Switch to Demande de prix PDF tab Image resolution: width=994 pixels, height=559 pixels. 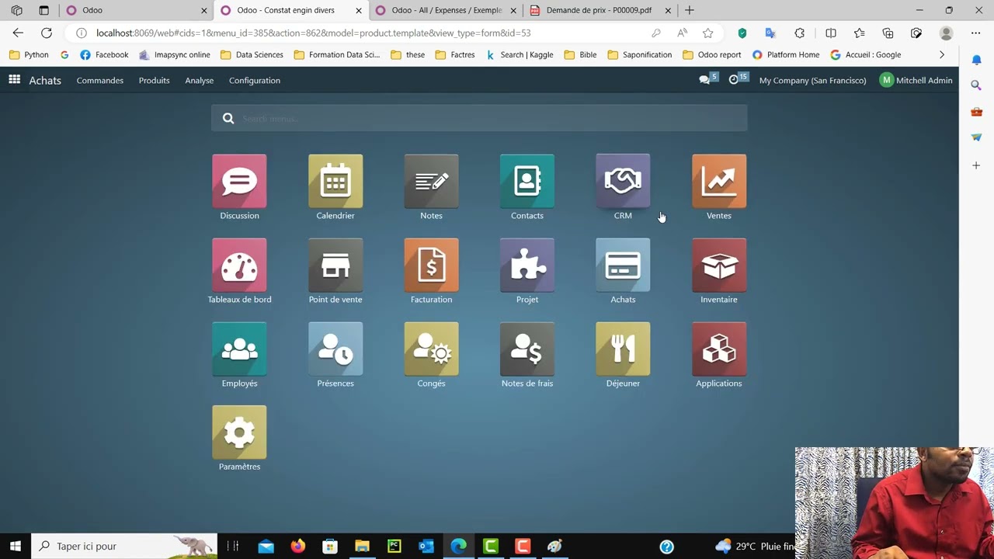pos(600,10)
